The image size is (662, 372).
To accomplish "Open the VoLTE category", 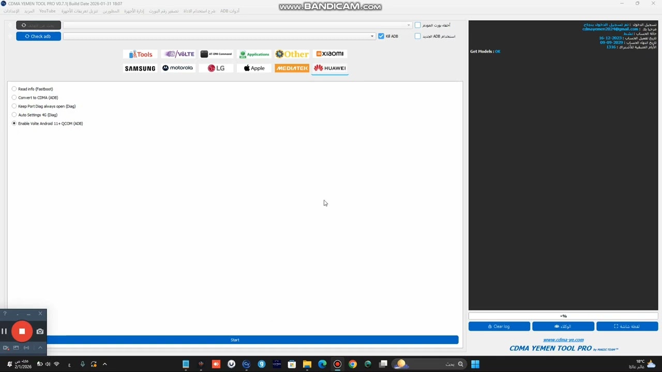I will tap(178, 54).
